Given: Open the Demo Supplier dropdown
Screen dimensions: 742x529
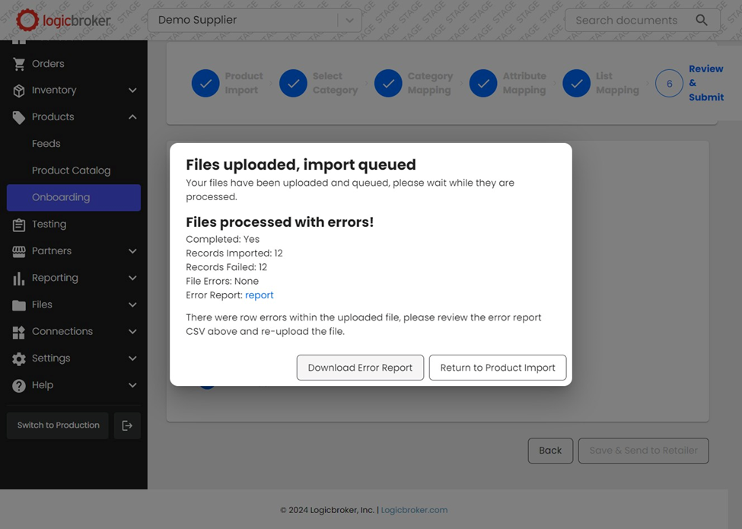Looking at the screenshot, I should click(x=349, y=21).
